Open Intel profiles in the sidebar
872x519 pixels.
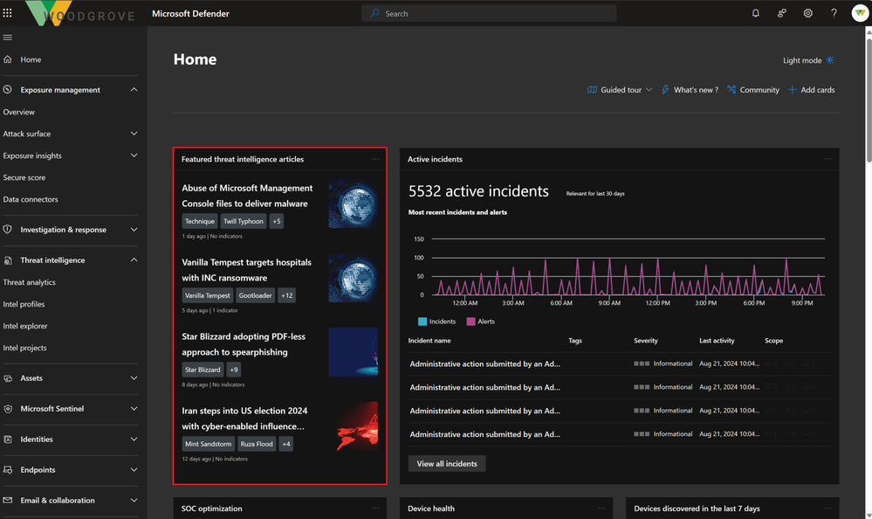(x=24, y=303)
